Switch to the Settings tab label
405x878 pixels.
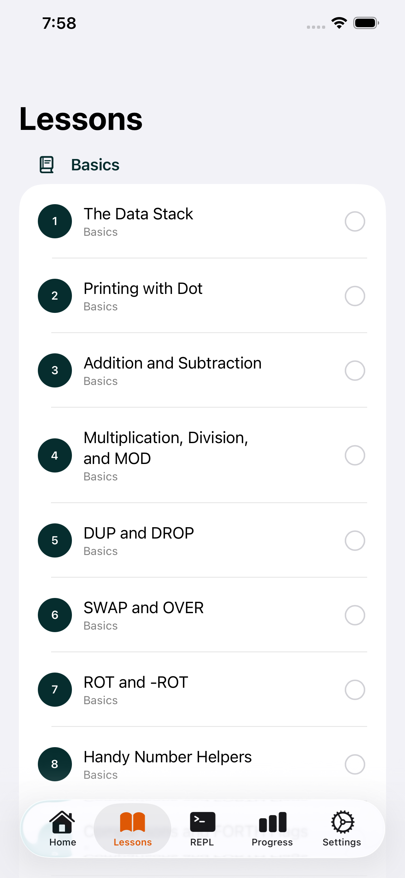[x=342, y=842]
